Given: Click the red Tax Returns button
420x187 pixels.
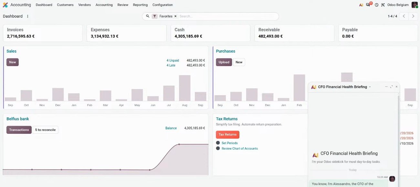Looking at the screenshot, I should point(228,134).
